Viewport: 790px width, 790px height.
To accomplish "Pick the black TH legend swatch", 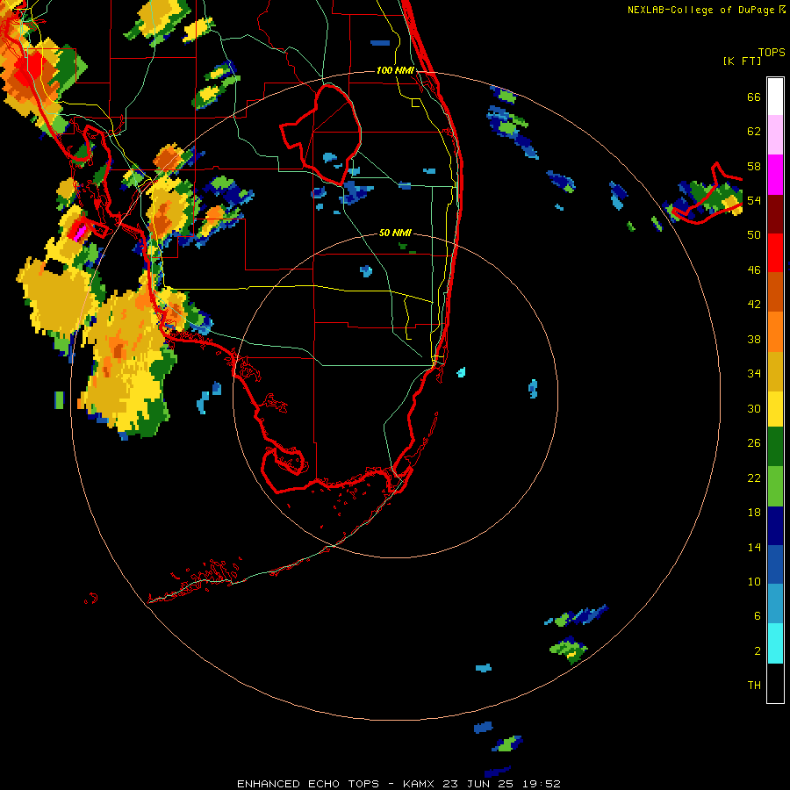I will pyautogui.click(x=775, y=683).
